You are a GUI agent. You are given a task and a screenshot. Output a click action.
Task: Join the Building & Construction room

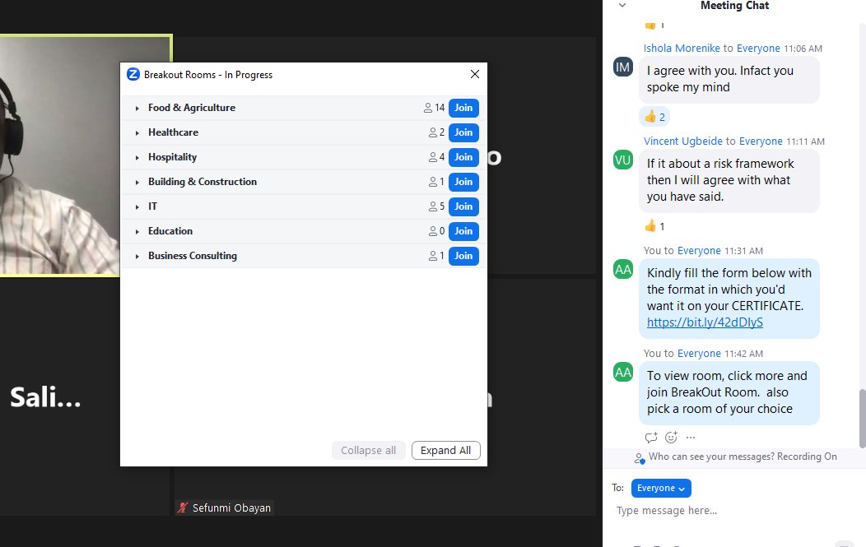[x=463, y=182]
